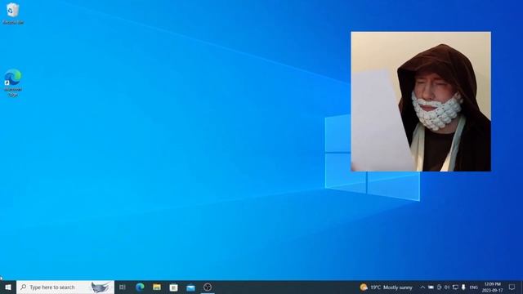Open the weather widget showing 19°C
Viewport: 523px width, 294px height.
pos(386,287)
